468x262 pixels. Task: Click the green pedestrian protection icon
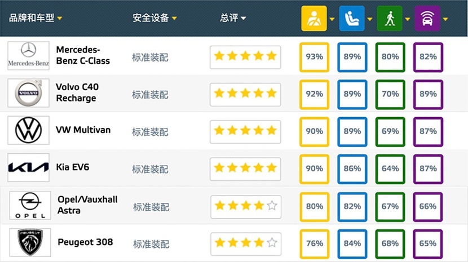pos(390,19)
